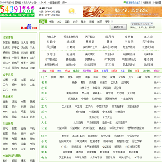The width and height of the screenshot is (162, 162).
Task: Open the 淘宝 shopping link
Action: [x=45, y=71]
